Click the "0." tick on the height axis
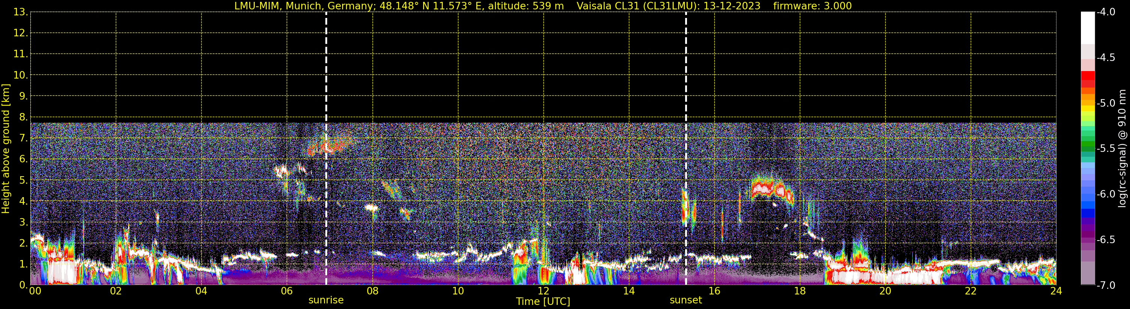The height and width of the screenshot is (309, 1130). 23,285
